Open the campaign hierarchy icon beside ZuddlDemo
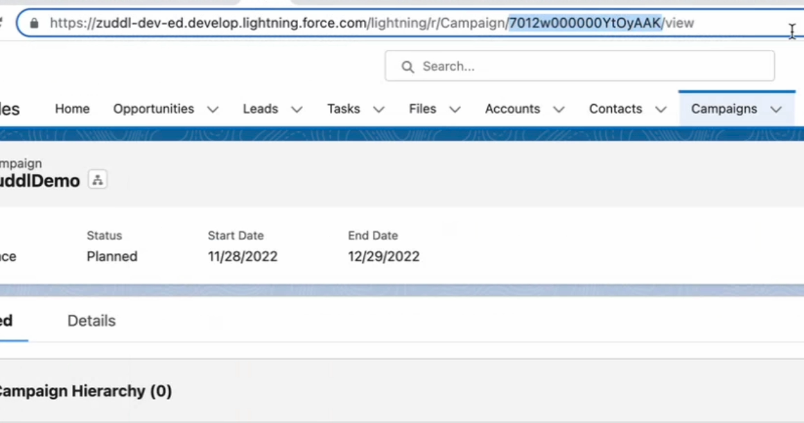Screen dimensions: 804x423 98,180
